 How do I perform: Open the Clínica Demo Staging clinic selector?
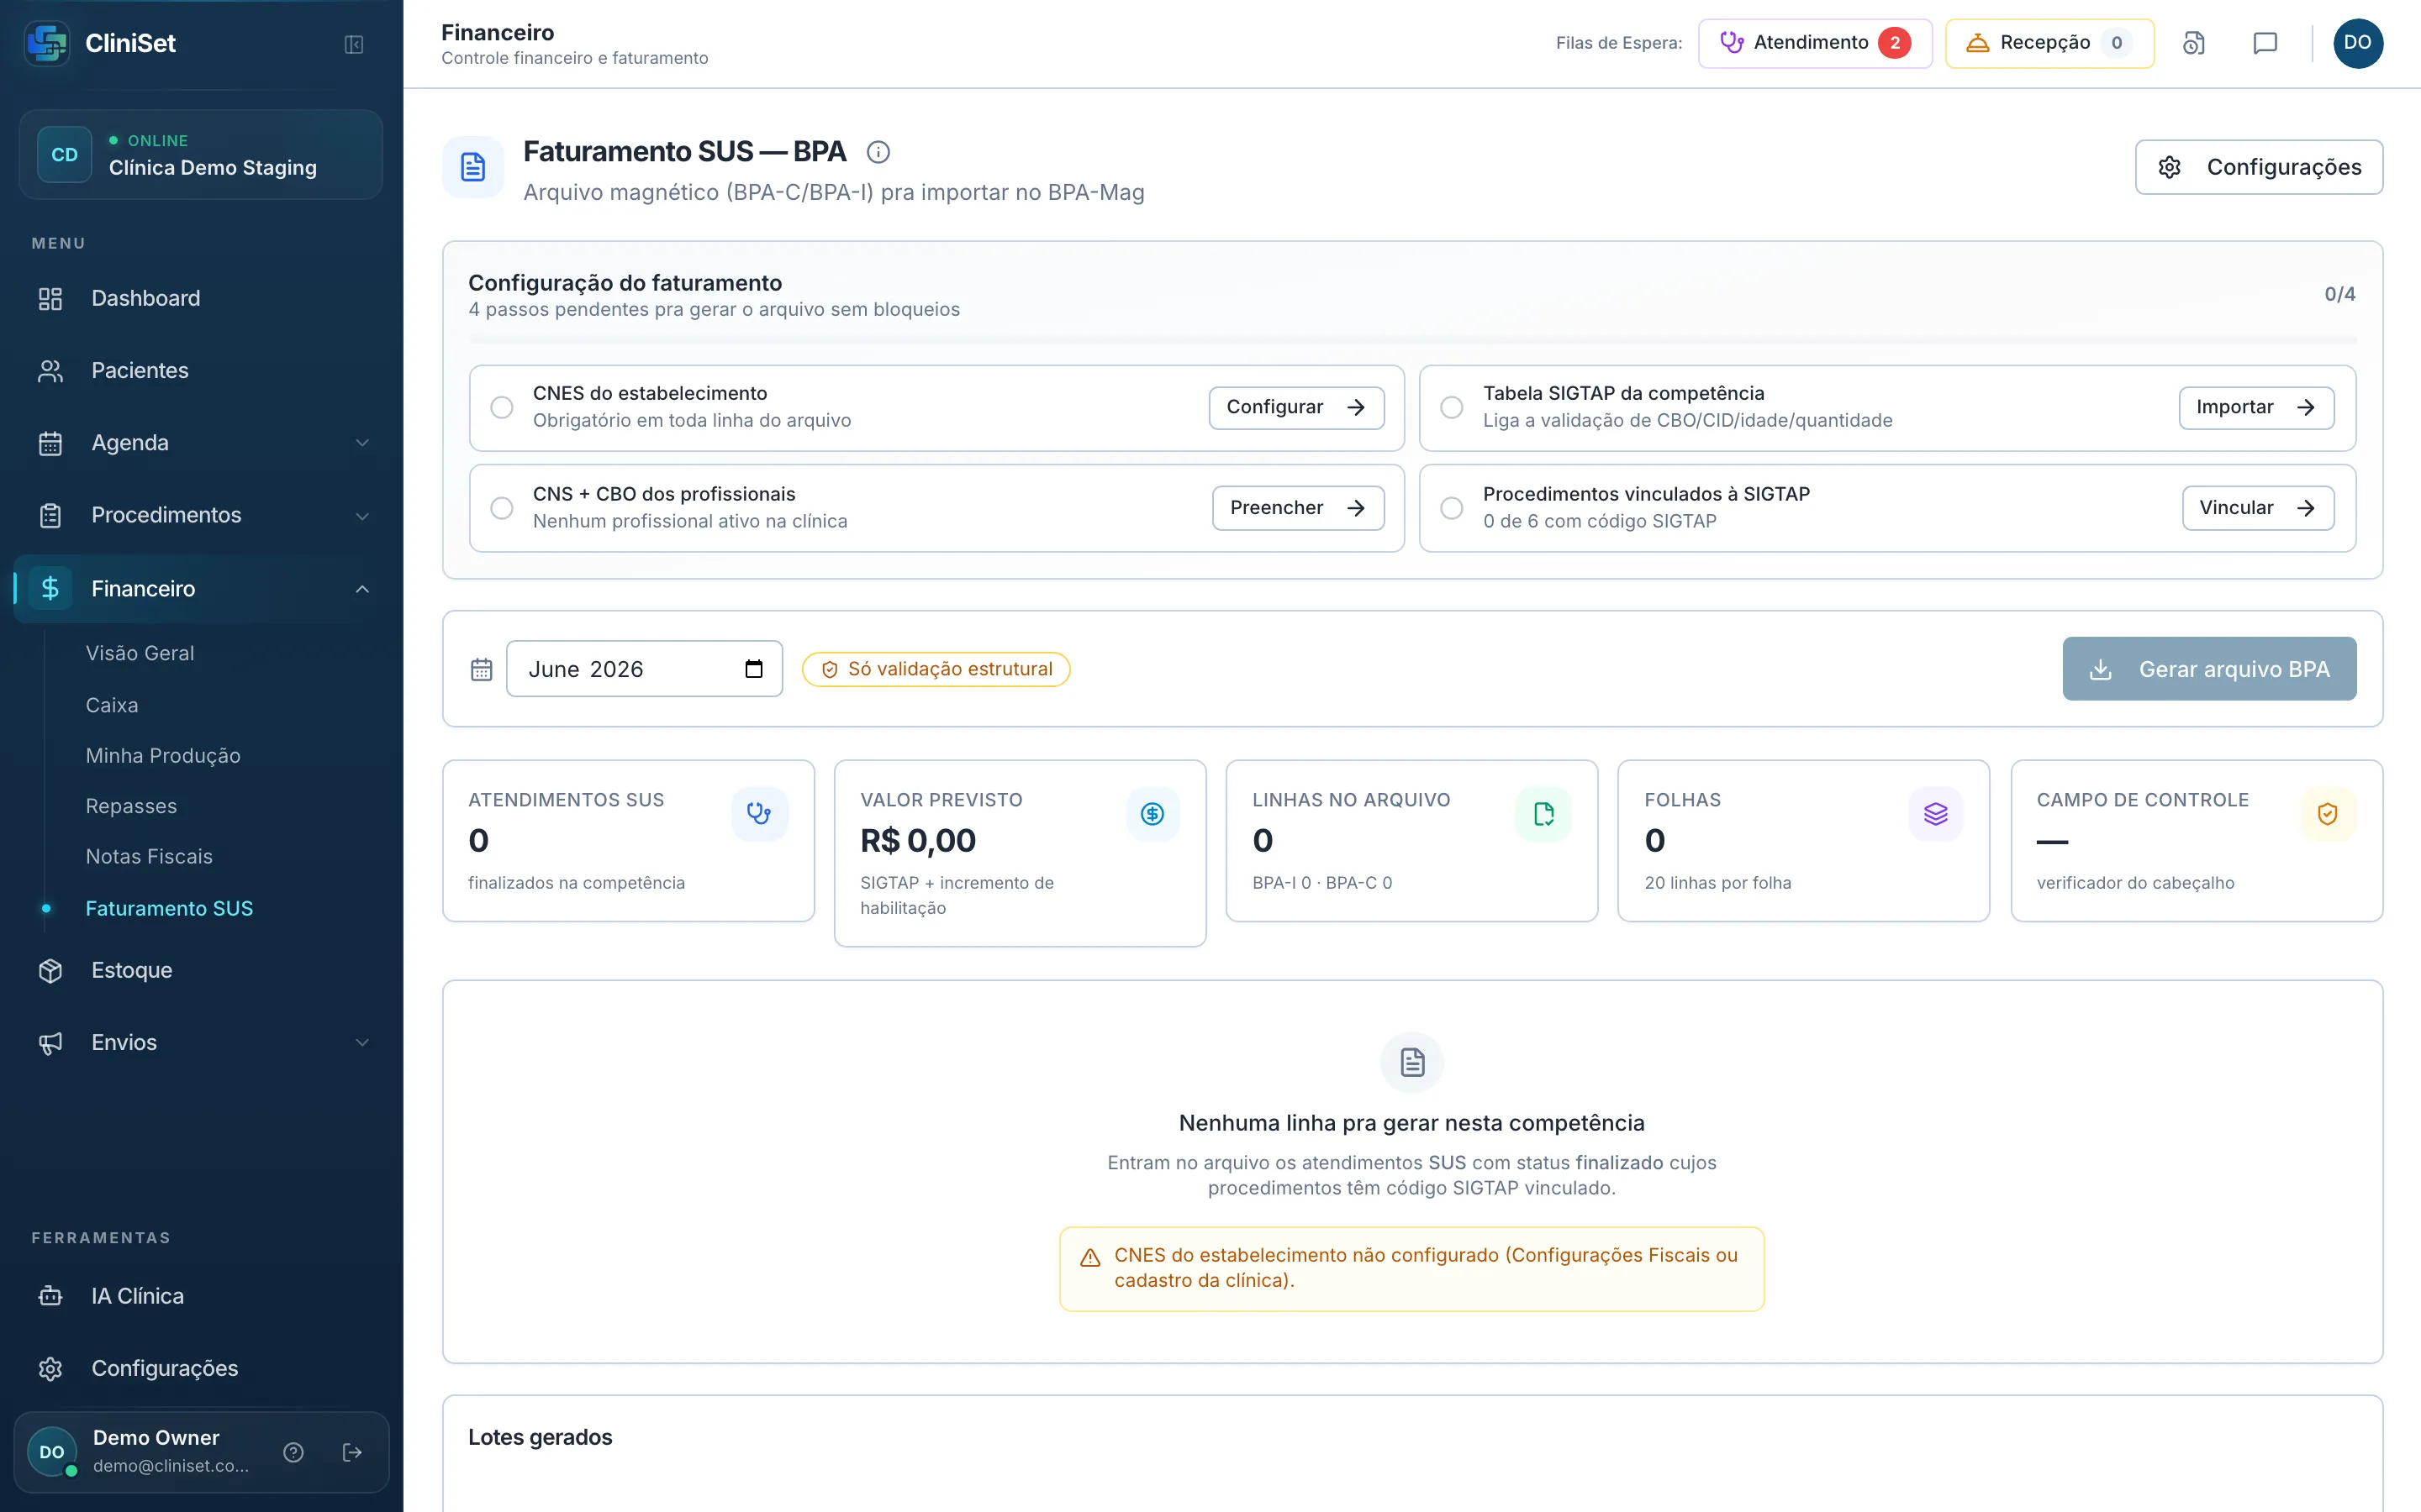tap(201, 155)
